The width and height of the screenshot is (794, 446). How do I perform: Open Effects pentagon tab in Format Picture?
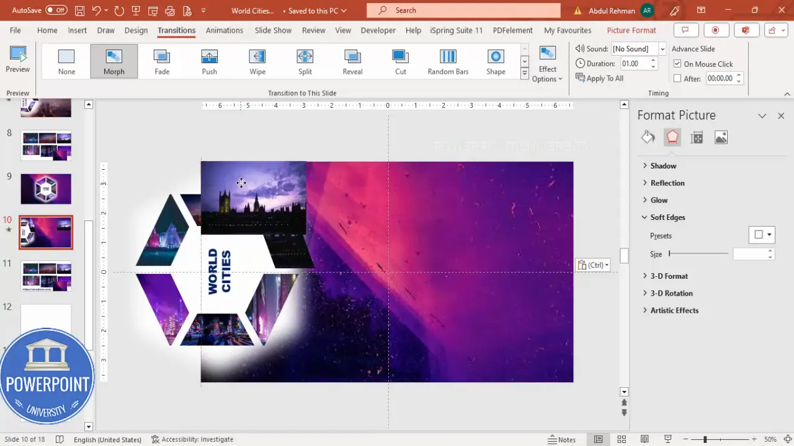tap(672, 138)
